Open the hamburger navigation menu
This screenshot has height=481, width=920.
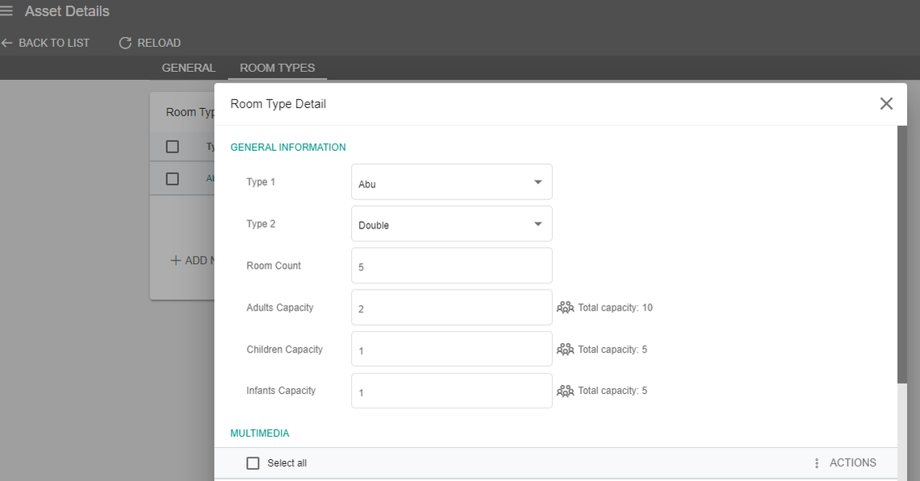pos(6,11)
